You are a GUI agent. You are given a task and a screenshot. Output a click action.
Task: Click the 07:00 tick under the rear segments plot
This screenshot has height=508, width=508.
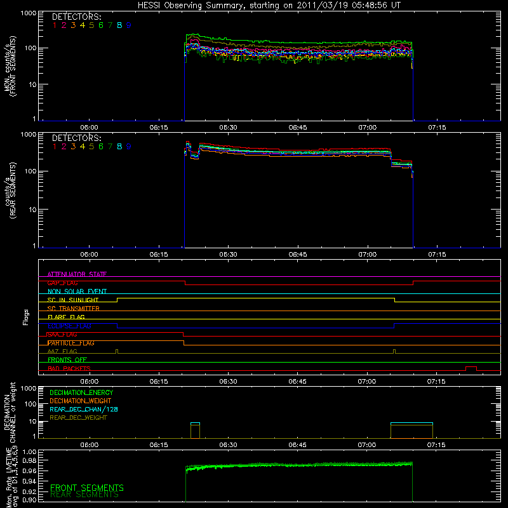pos(368,255)
